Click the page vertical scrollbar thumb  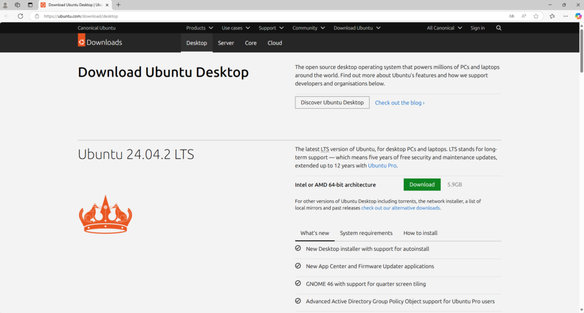point(581,50)
